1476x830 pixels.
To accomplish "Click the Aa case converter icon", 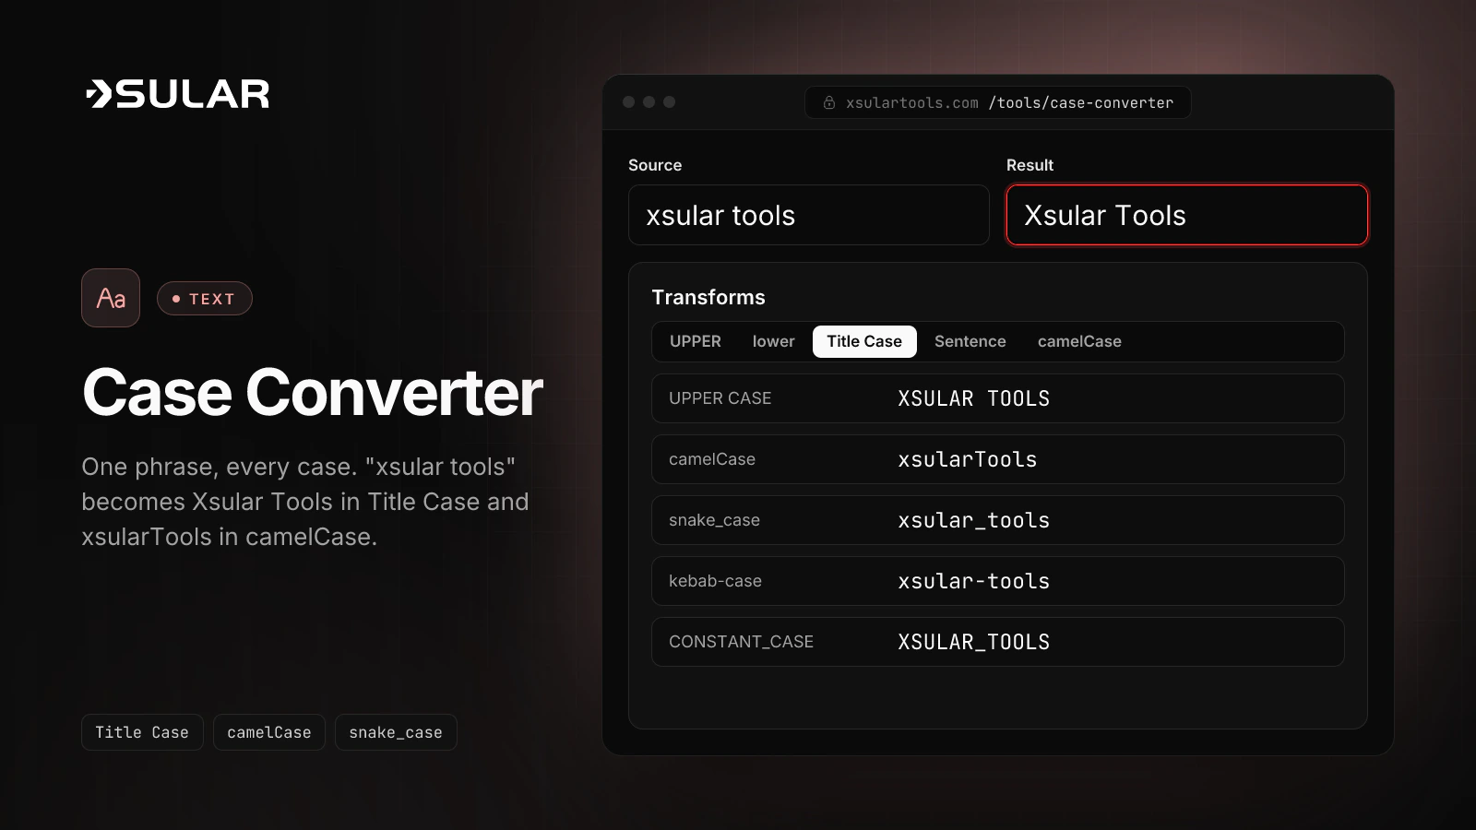I will [111, 298].
